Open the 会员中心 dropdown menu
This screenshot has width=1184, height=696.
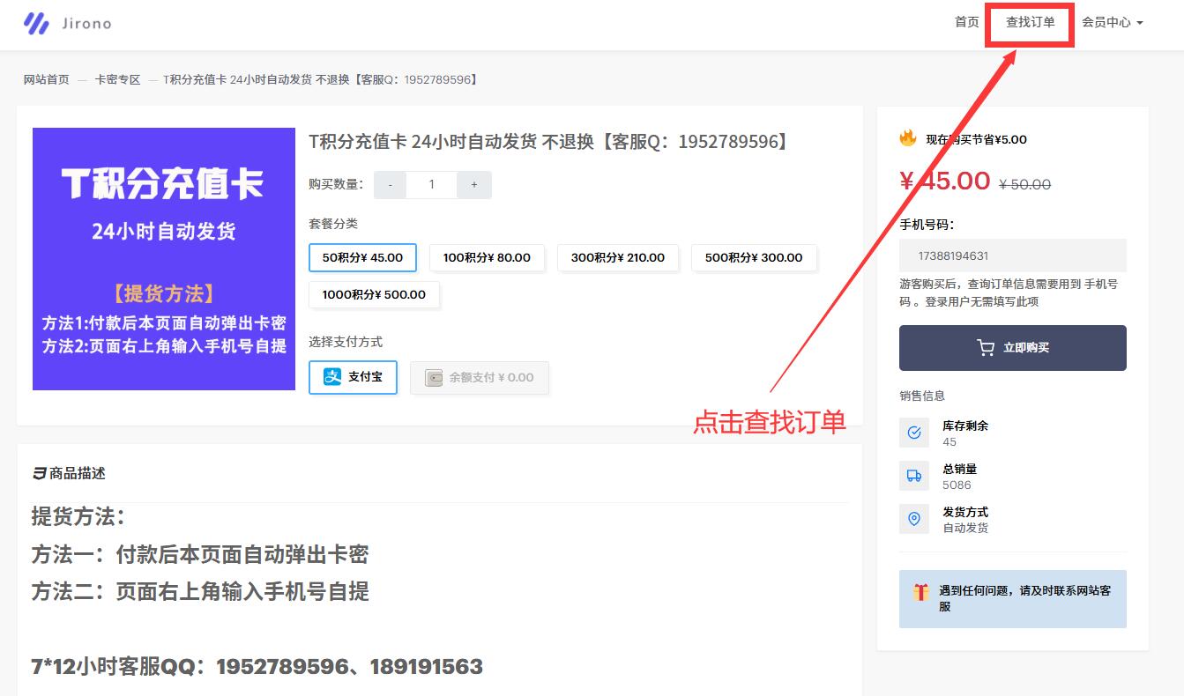1112,22
